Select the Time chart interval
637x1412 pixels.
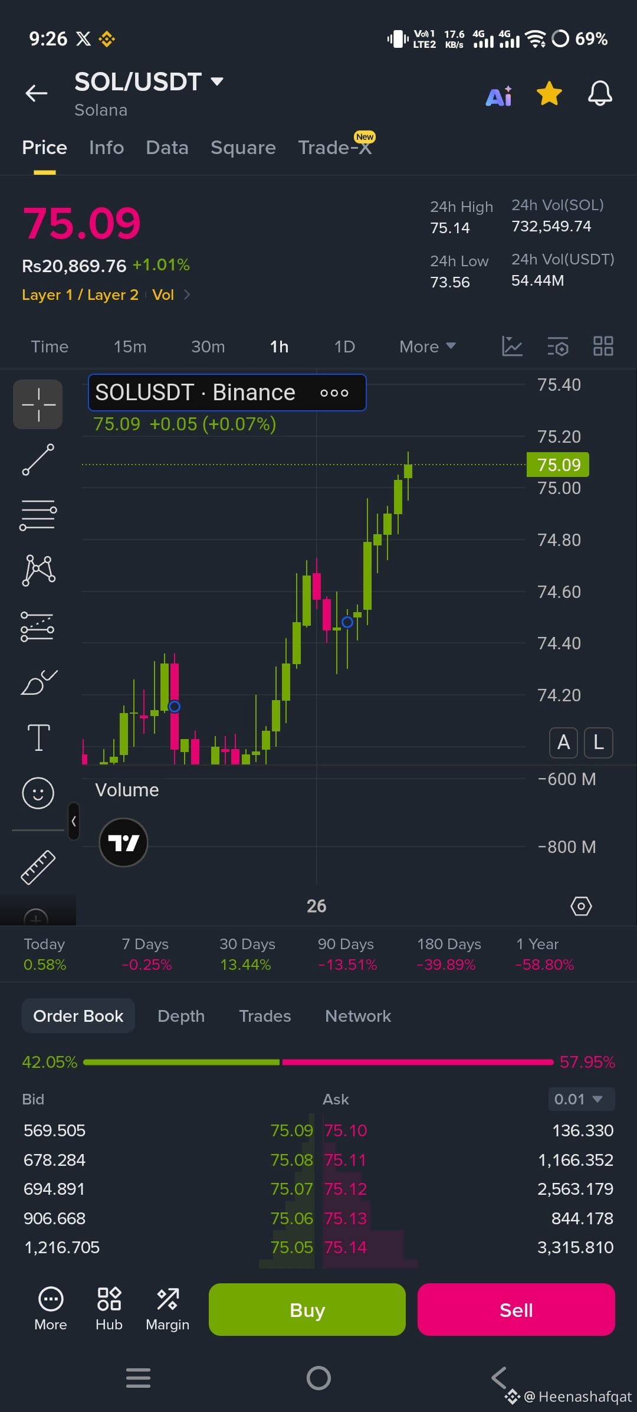(x=50, y=347)
